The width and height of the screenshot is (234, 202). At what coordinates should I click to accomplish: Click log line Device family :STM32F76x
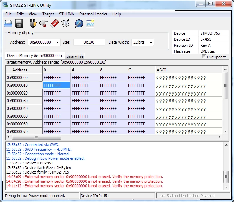pos(38,172)
